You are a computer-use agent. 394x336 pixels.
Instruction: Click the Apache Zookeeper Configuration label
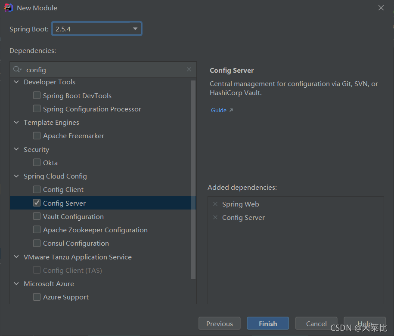tap(95, 230)
